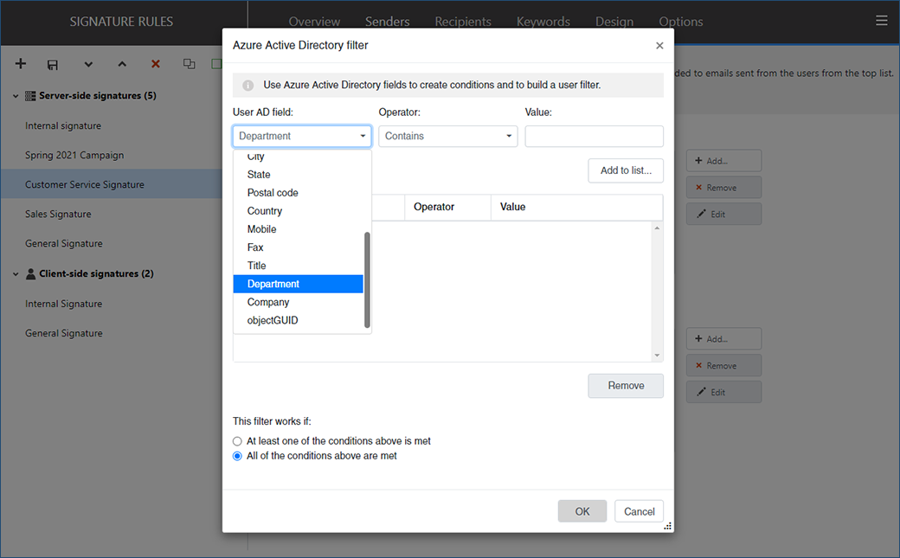Viewport: 900px width, 558px height.
Task: Close the Azure Active Directory filter dialog
Action: 659,46
